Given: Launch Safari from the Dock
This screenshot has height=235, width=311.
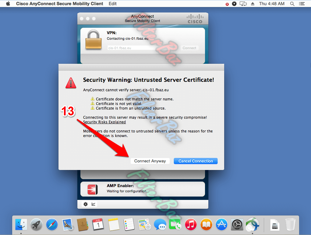Looking at the screenshot, I should [52, 225].
